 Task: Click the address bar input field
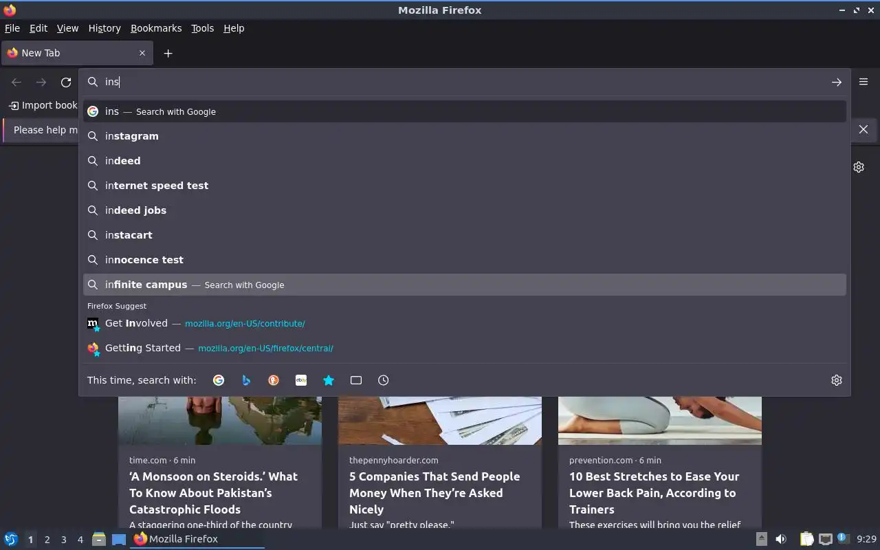pos(464,82)
